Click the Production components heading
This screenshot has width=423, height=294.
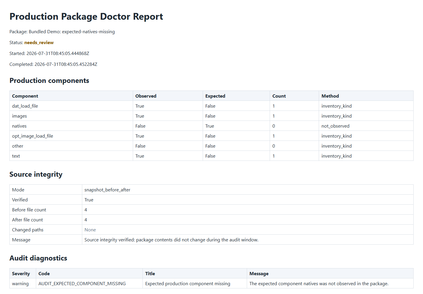coord(49,81)
